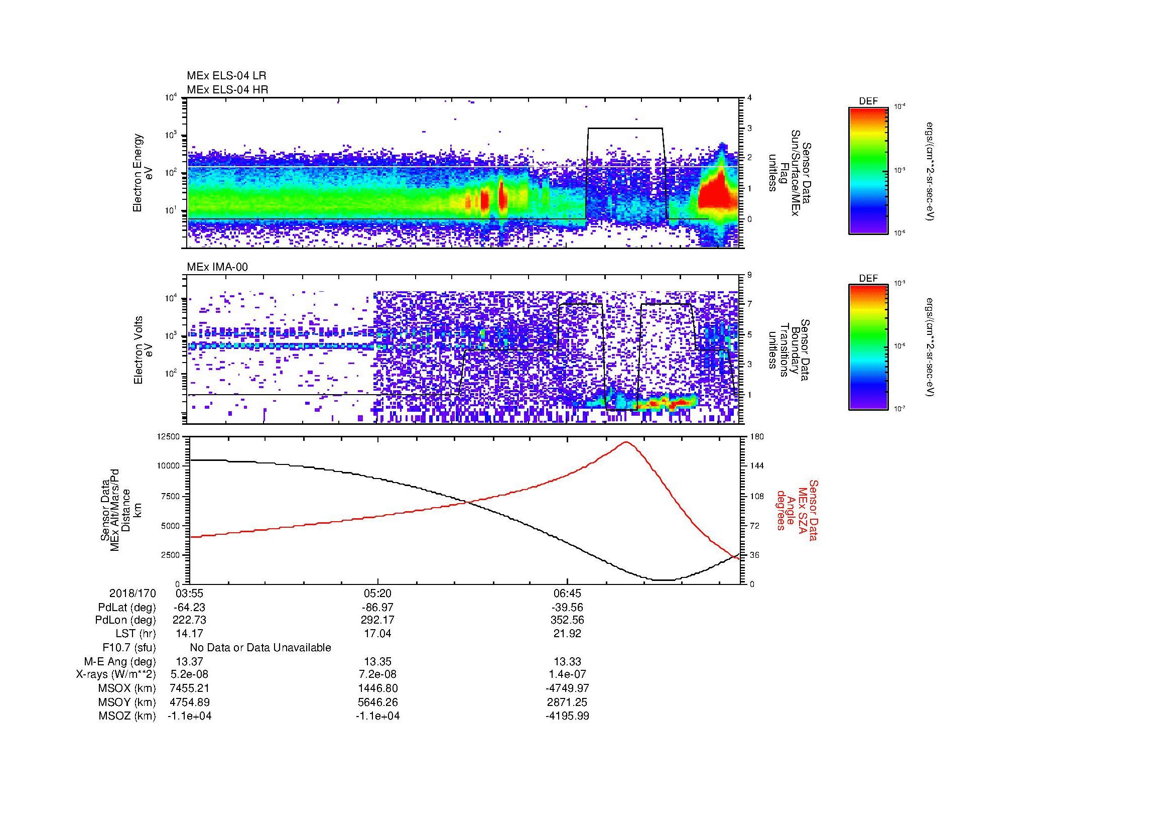Click the 'LST (hr)' row label
Viewport: 1174px width, 830px height.
coord(136,634)
